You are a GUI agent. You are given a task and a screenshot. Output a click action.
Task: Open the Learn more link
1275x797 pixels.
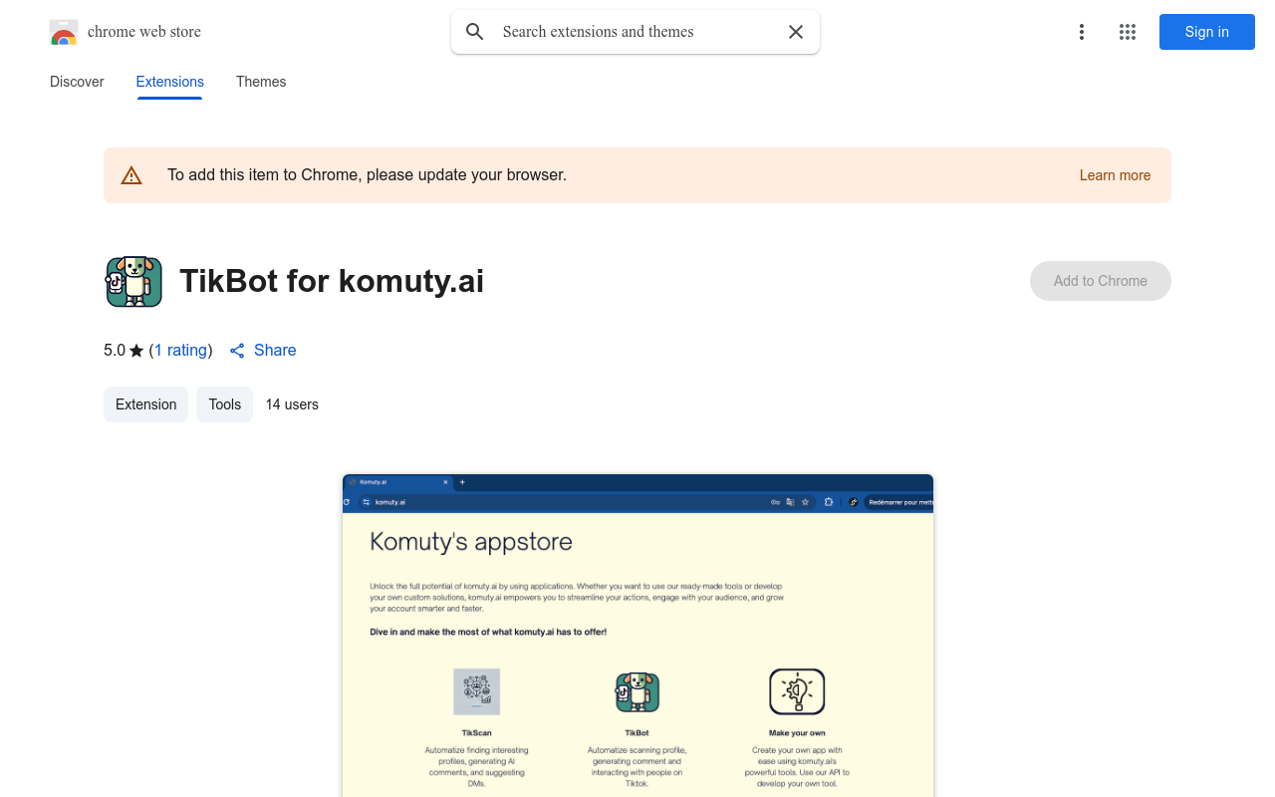(1115, 175)
